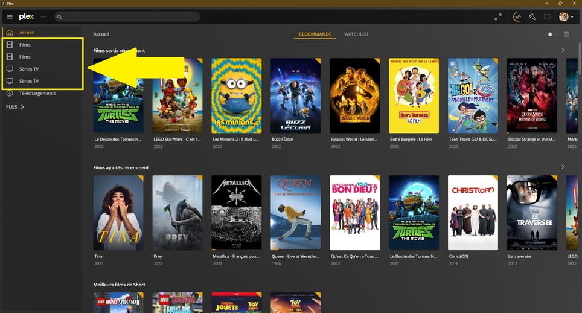
Task: Go back using the back arrow
Action: click(43, 17)
